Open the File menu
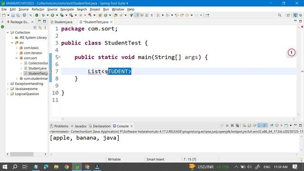304x171 pixels. (4, 9)
